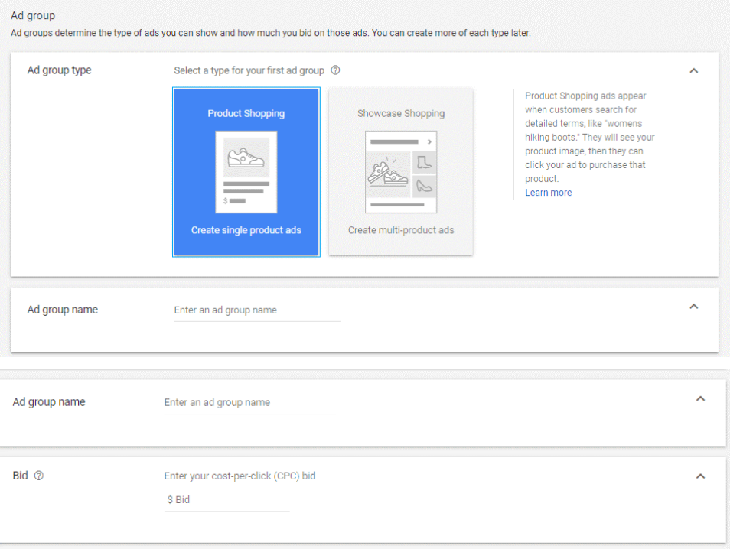This screenshot has width=730, height=549.
Task: Collapse the Ad group type section
Action: tap(694, 70)
